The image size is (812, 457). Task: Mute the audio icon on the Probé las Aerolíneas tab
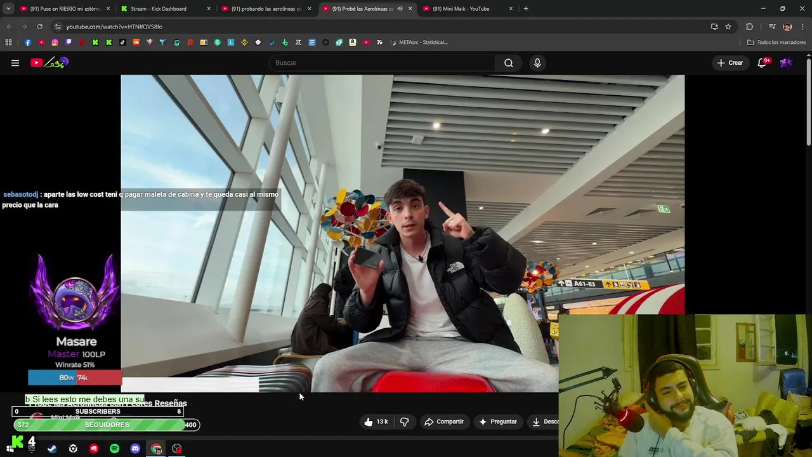(400, 9)
